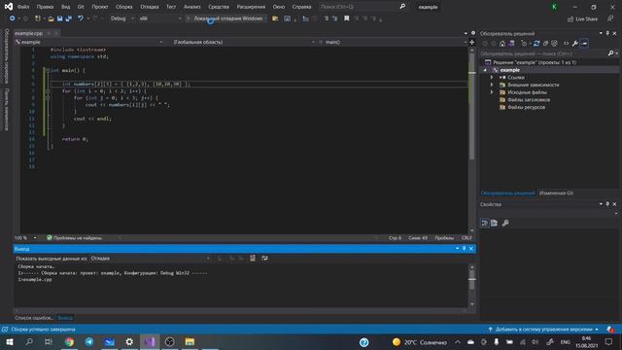This screenshot has width=622, height=350.
Task: Open the Расширения menu
Action: tap(251, 7)
